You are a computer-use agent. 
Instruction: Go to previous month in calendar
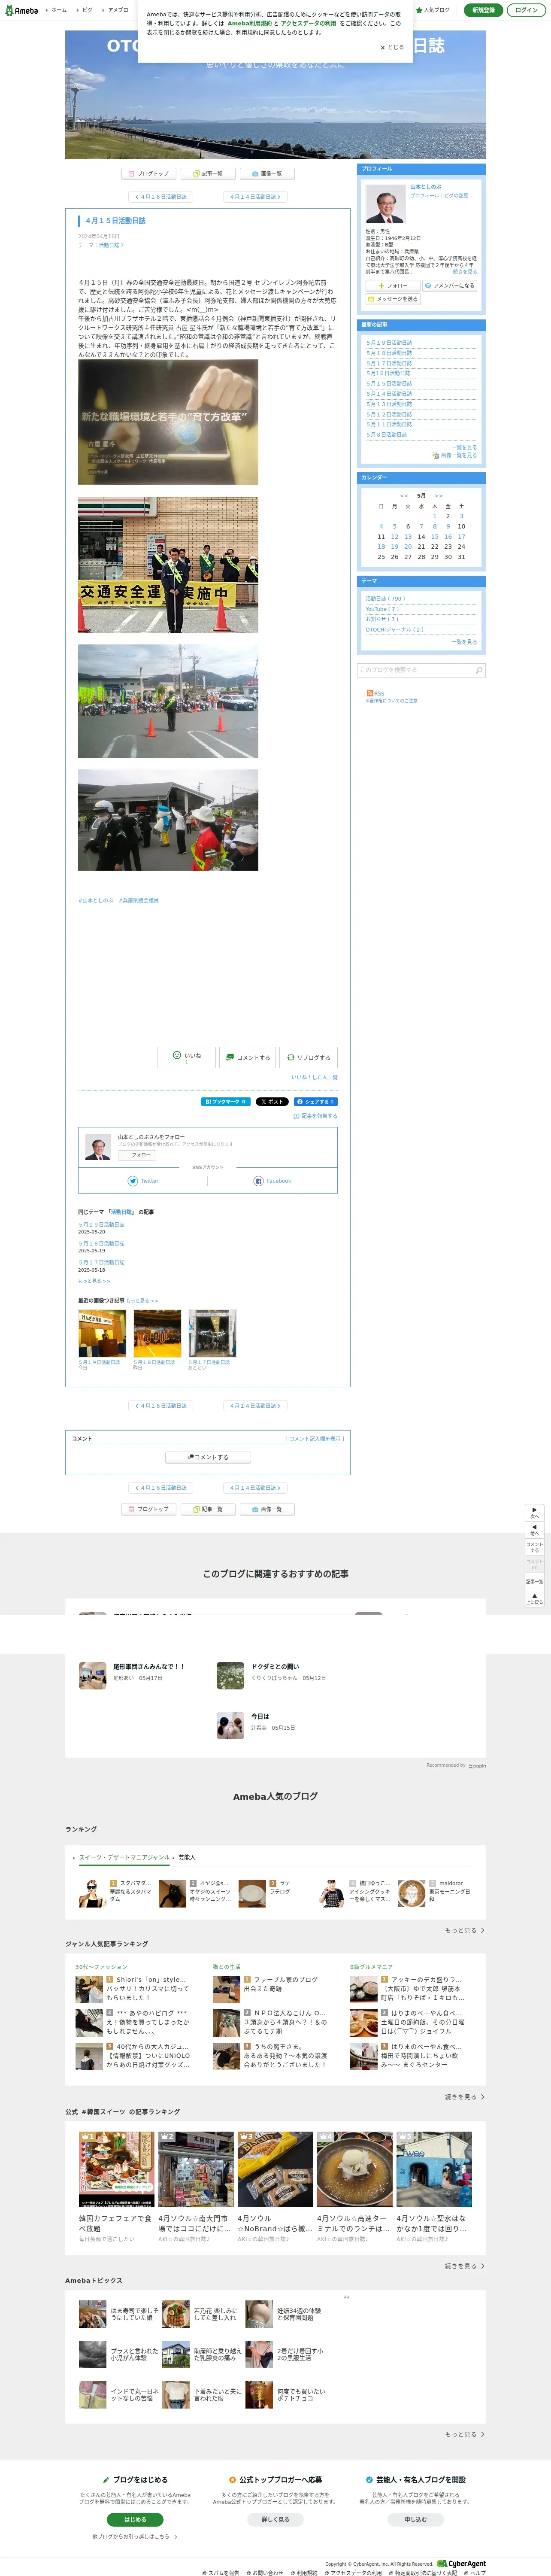coord(404,495)
